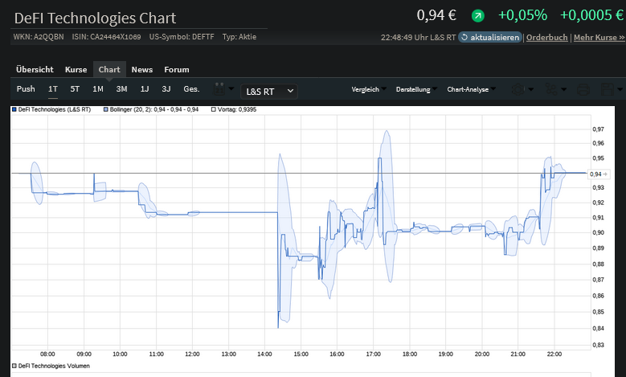Click the Bollinger legend color swatch

point(106,109)
